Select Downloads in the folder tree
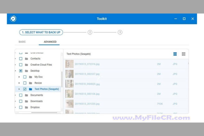The height and width of the screenshot is (136, 204). coord(37,101)
